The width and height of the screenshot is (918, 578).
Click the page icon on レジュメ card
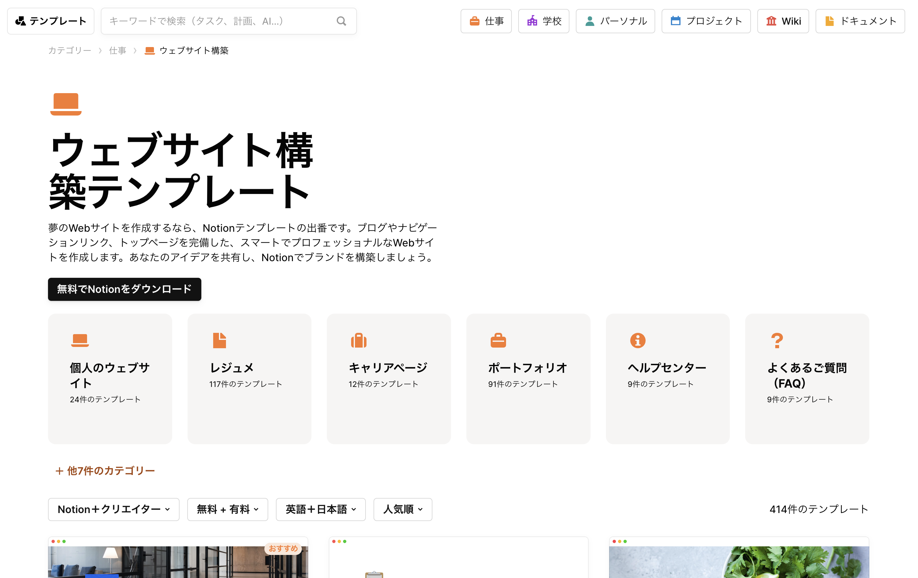[220, 340]
